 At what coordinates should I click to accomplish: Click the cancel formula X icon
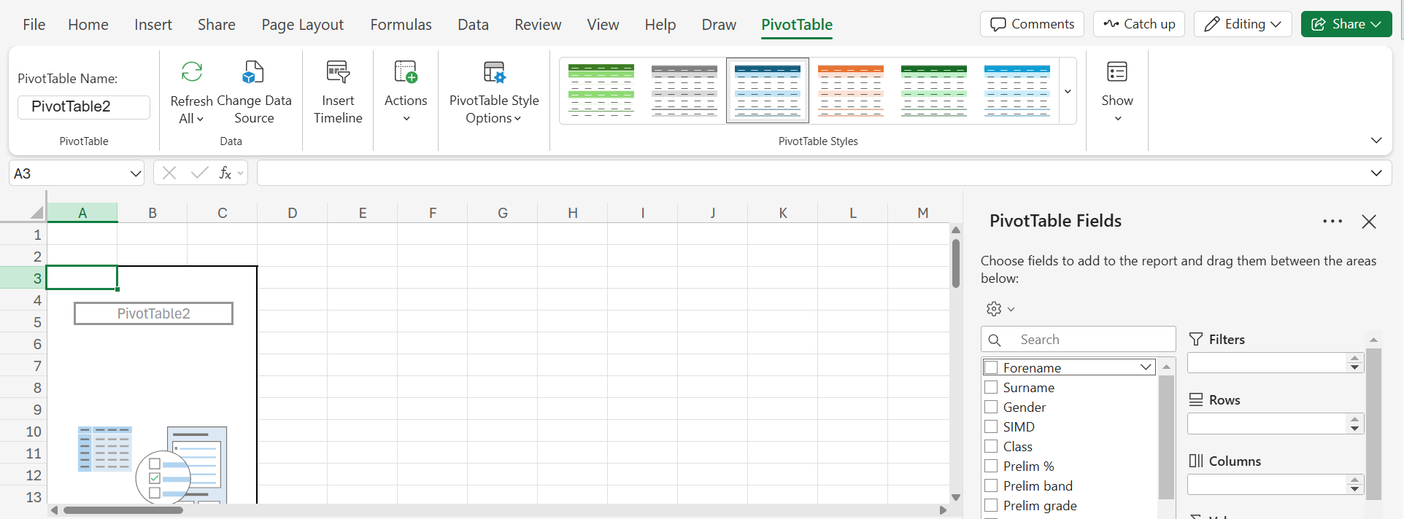(169, 173)
